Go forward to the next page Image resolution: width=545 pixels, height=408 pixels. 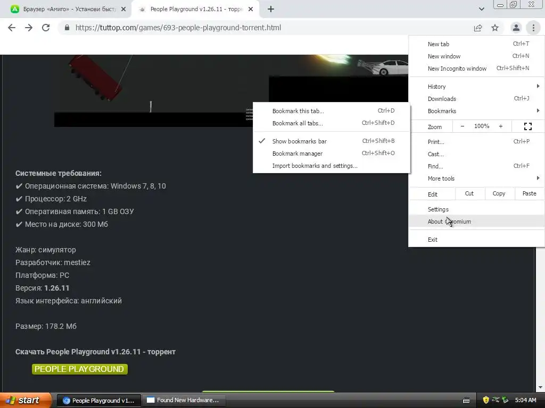tap(29, 28)
